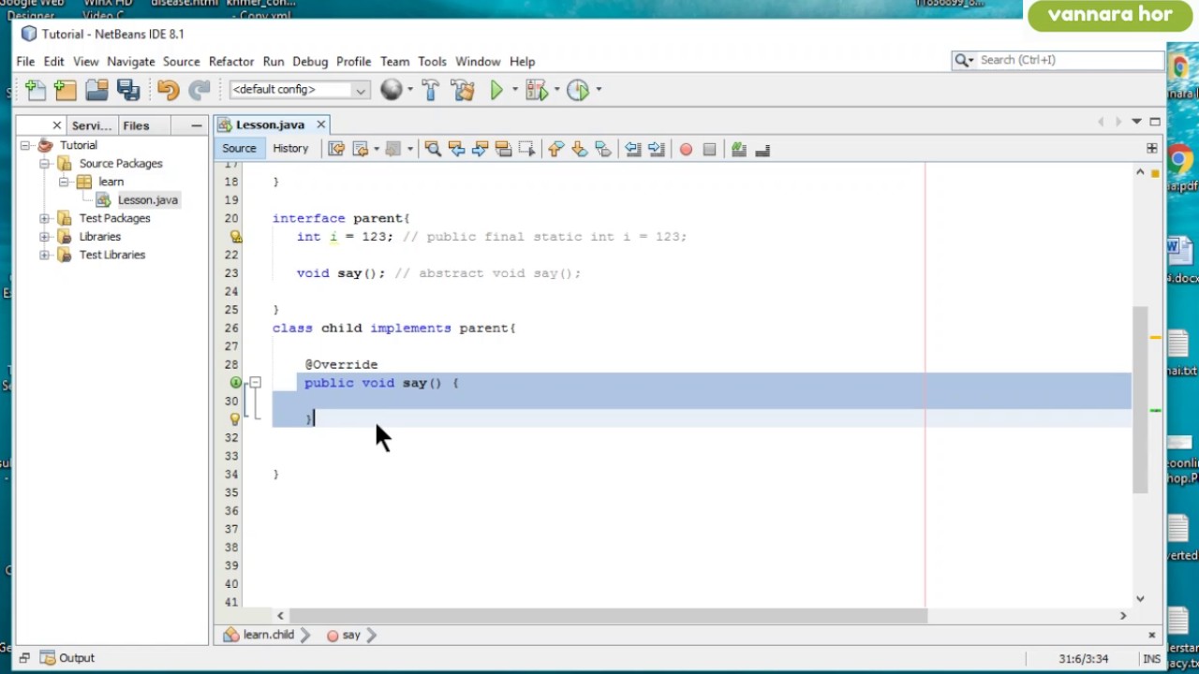Image resolution: width=1199 pixels, height=674 pixels.
Task: Toggle Rectangular Selection icon
Action: [x=526, y=149]
